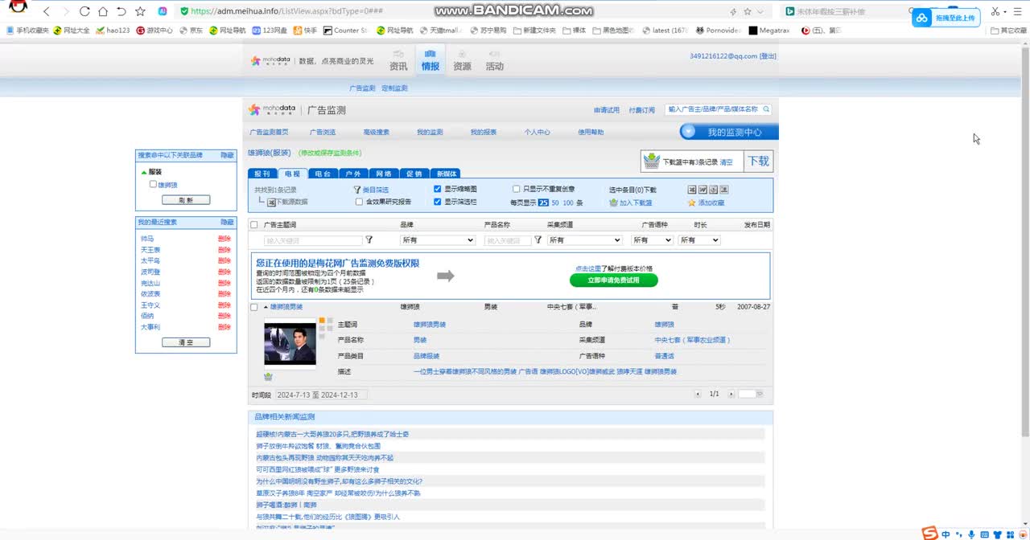Click the 刷新 button
The height and width of the screenshot is (540, 1030).
click(x=186, y=199)
